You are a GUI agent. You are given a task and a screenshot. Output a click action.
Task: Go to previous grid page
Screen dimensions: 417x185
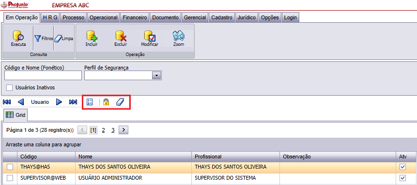point(82,130)
